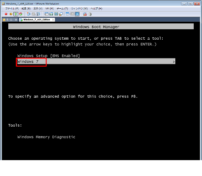Click the Suspend (pause) toolbar icon
This screenshot has height=176, width=202.
[11, 14]
